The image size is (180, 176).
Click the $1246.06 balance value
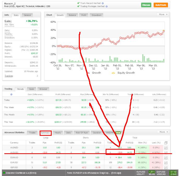[x=34, y=43]
